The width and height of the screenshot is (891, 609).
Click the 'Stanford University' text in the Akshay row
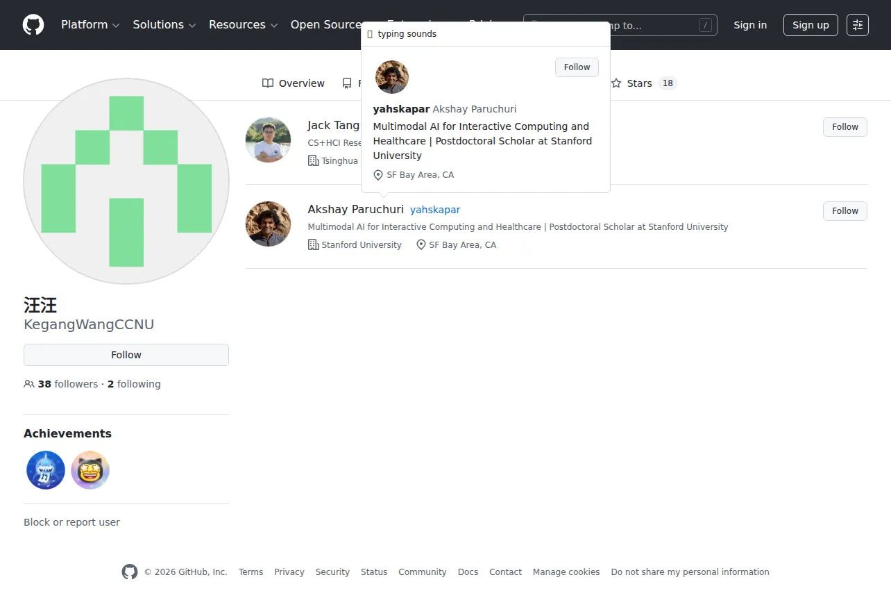tap(362, 245)
